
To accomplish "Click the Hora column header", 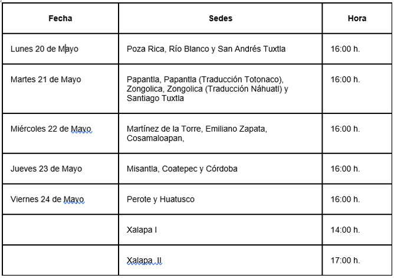I will tap(357, 18).
